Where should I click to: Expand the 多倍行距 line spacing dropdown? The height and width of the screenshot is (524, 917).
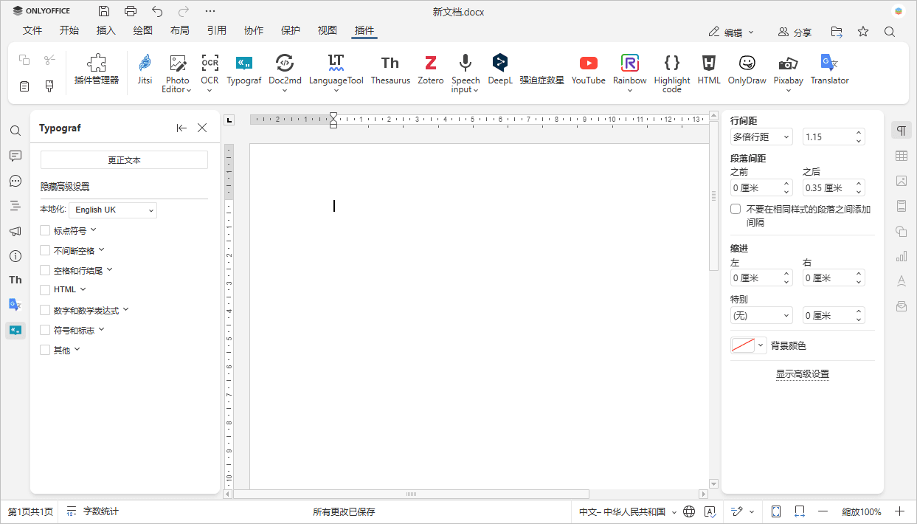[x=761, y=137]
